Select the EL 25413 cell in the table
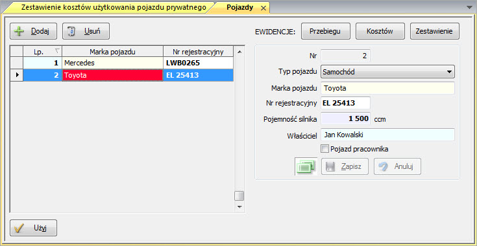This screenshot has height=246, width=477. click(x=199, y=75)
